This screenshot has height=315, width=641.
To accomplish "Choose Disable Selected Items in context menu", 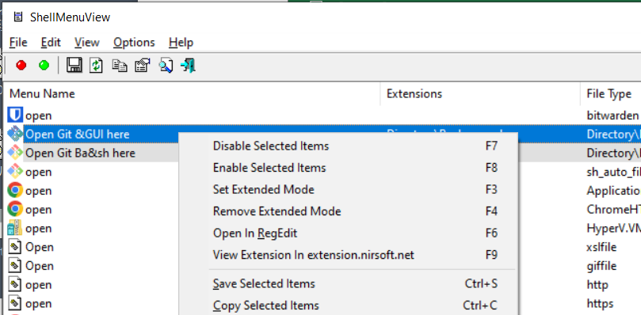I will [349, 146].
